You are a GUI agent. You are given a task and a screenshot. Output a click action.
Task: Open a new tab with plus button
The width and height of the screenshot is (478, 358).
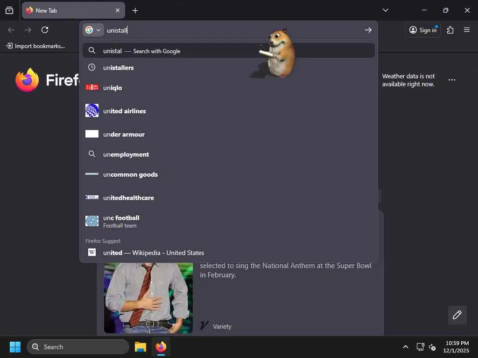click(135, 11)
